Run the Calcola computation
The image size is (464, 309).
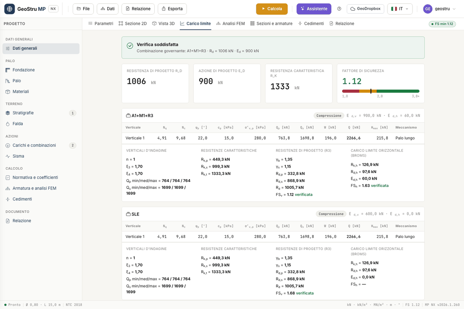272,9
